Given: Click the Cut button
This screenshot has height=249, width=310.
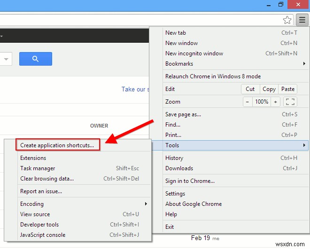Looking at the screenshot, I should point(250,89).
